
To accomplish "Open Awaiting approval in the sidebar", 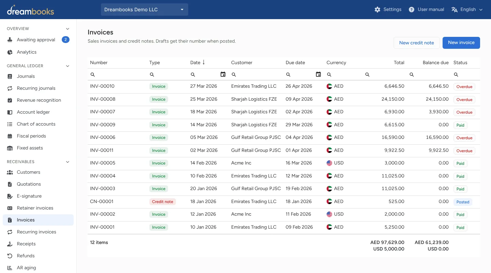I will pyautogui.click(x=38, y=40).
